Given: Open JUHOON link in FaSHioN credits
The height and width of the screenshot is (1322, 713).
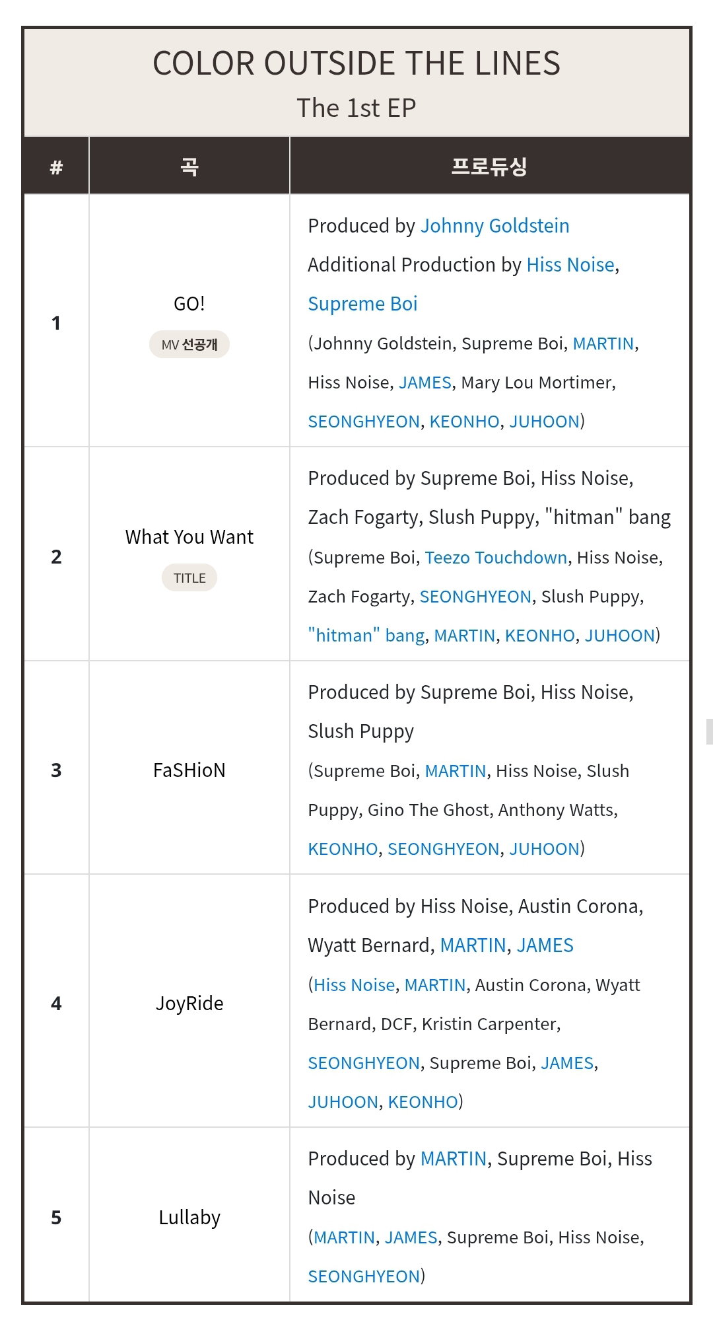Looking at the screenshot, I should point(545,849).
